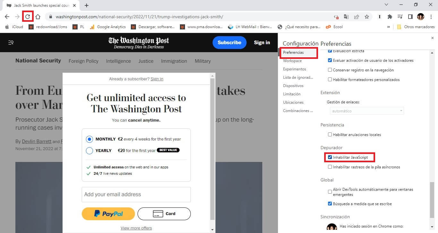438x233 pixels.
Task: Click the View more offers link
Action: click(136, 228)
